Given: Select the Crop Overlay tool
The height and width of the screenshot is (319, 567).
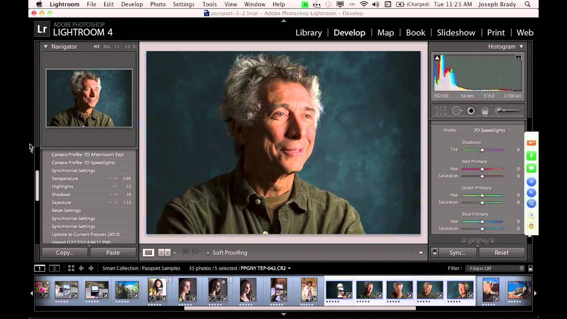Looking at the screenshot, I should click(x=441, y=111).
